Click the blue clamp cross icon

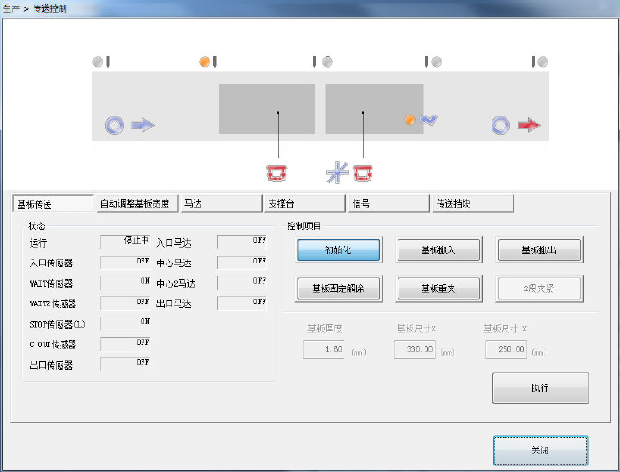click(337, 172)
